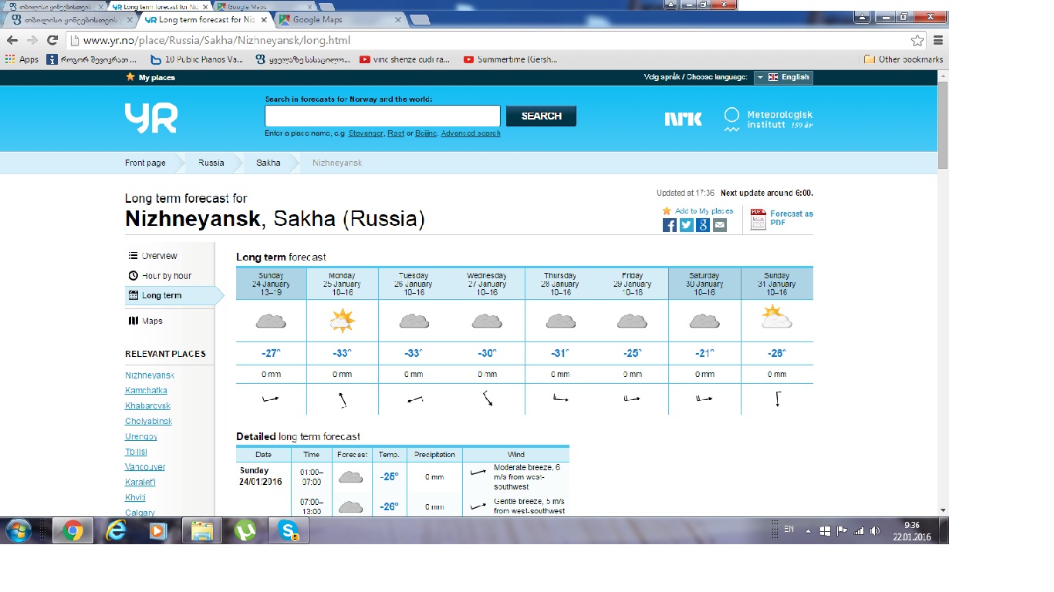Open Maps in the sidebar

[146, 321]
